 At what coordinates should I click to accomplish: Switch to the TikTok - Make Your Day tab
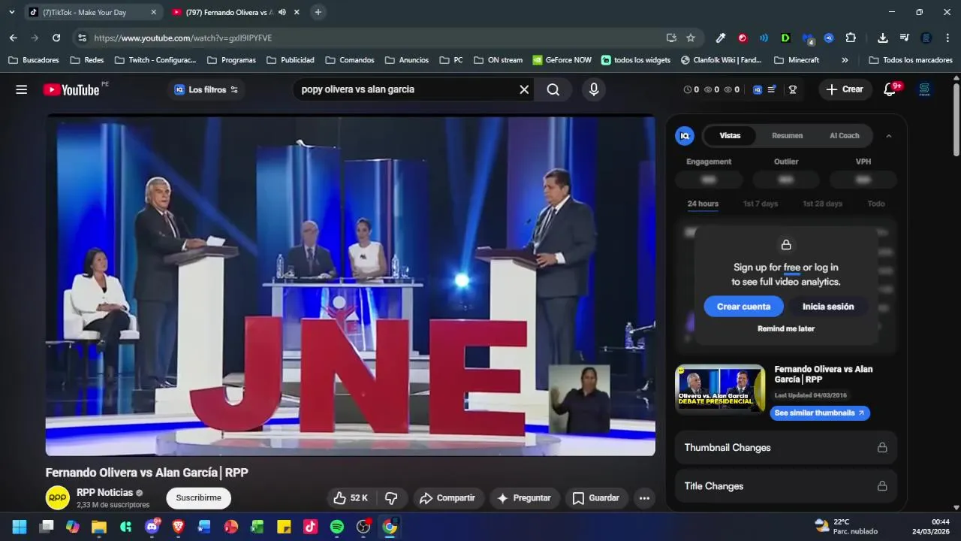point(94,12)
